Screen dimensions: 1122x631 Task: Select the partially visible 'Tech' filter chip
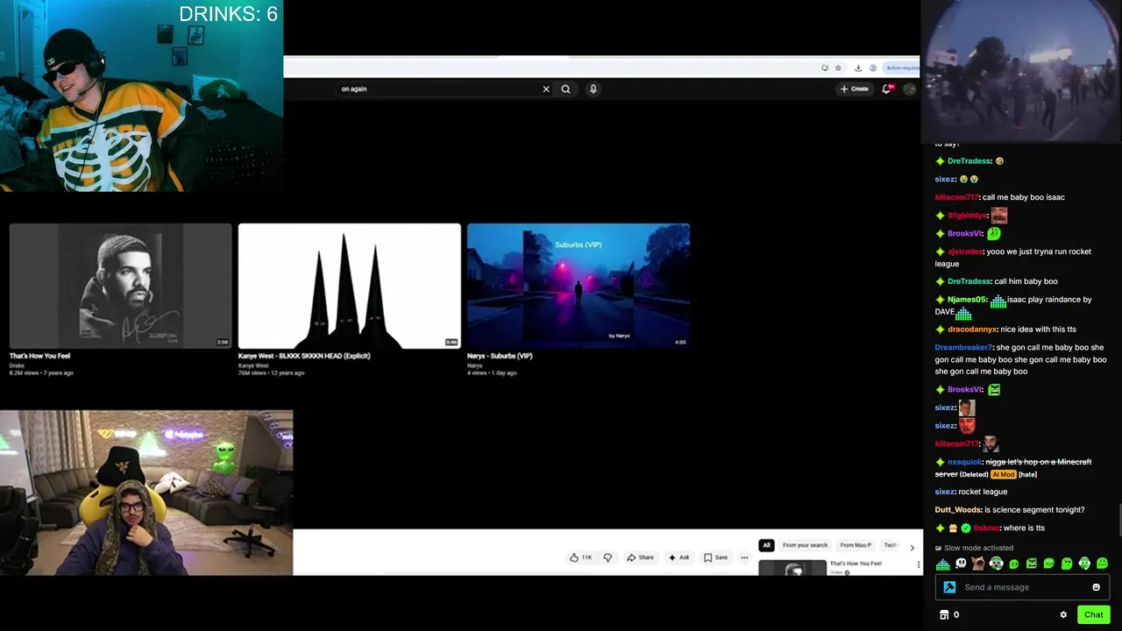coord(890,545)
